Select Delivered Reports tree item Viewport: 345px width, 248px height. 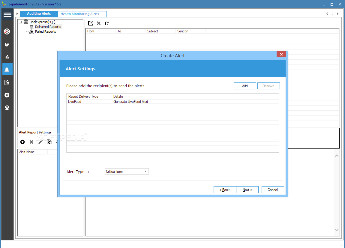pyautogui.click(x=48, y=27)
